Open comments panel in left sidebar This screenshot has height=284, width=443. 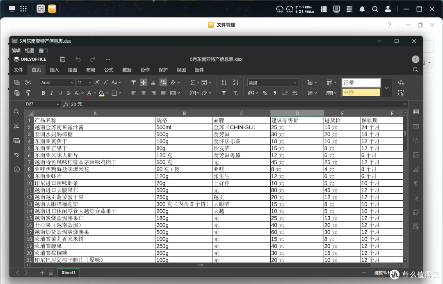click(17, 126)
